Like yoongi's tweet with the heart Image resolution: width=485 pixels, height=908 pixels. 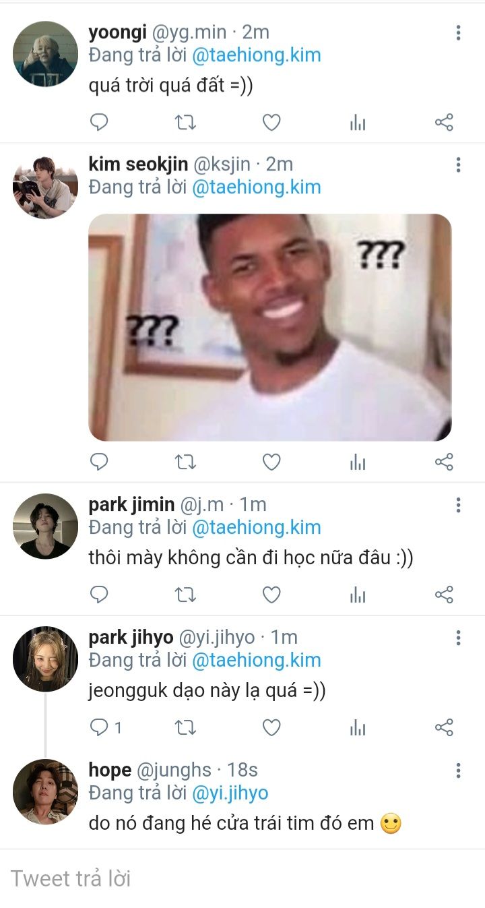(271, 123)
